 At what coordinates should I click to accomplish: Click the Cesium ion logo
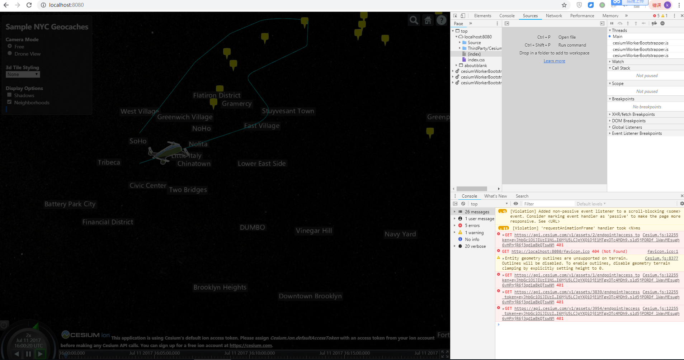pyautogui.click(x=86, y=335)
